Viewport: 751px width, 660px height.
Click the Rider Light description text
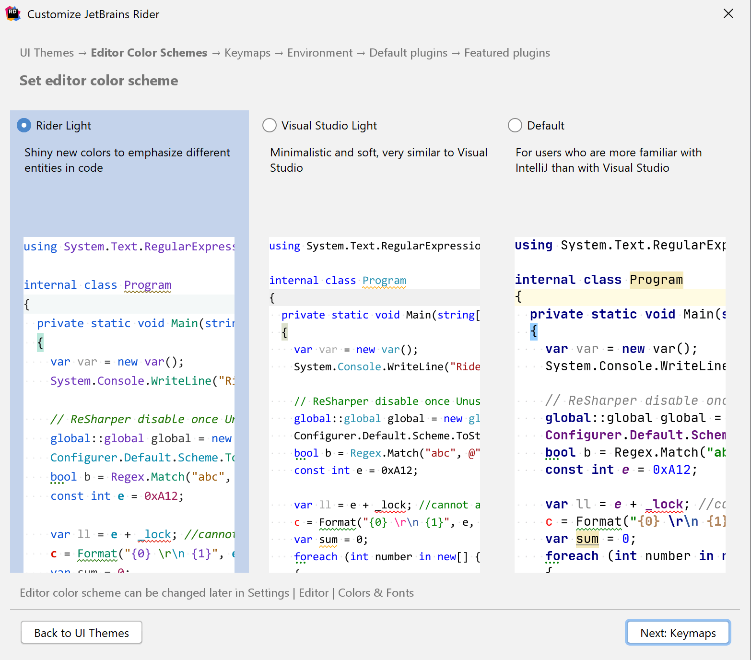(x=127, y=160)
